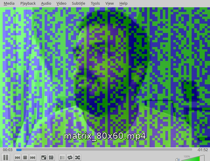210x161 pixels.
Task: Open the Subtitle menu
Action: [x=78, y=3]
